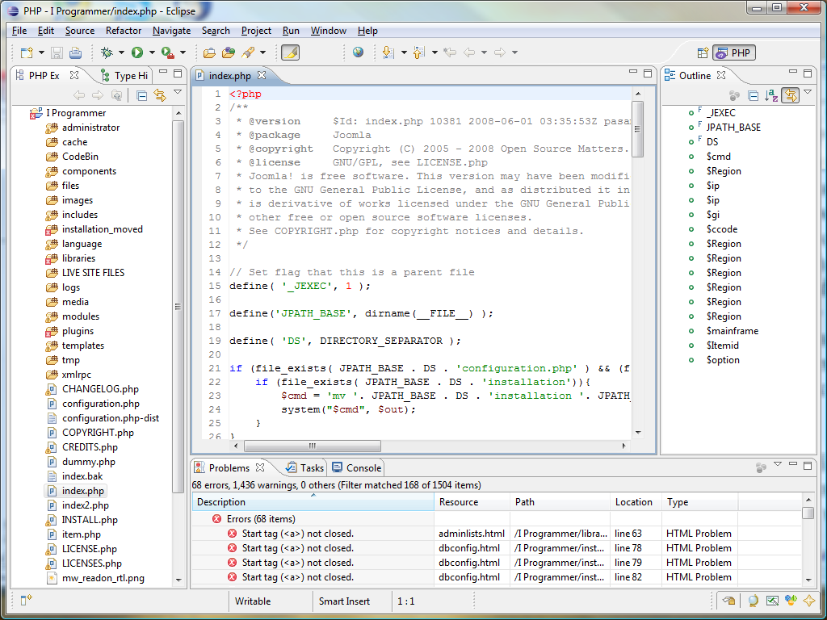Click the adminlists.html resource cell

point(472,534)
